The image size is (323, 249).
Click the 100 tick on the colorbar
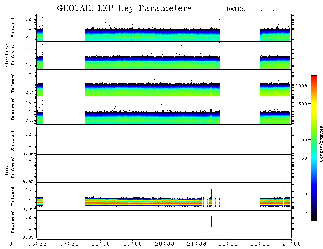pos(303,140)
